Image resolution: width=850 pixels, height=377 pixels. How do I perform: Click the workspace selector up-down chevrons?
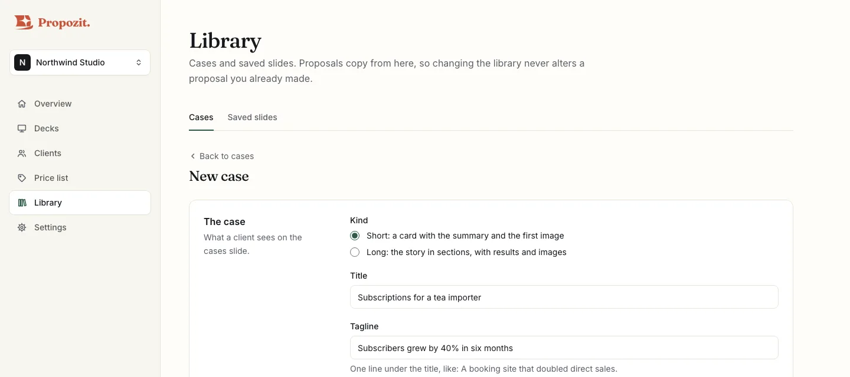pyautogui.click(x=139, y=62)
